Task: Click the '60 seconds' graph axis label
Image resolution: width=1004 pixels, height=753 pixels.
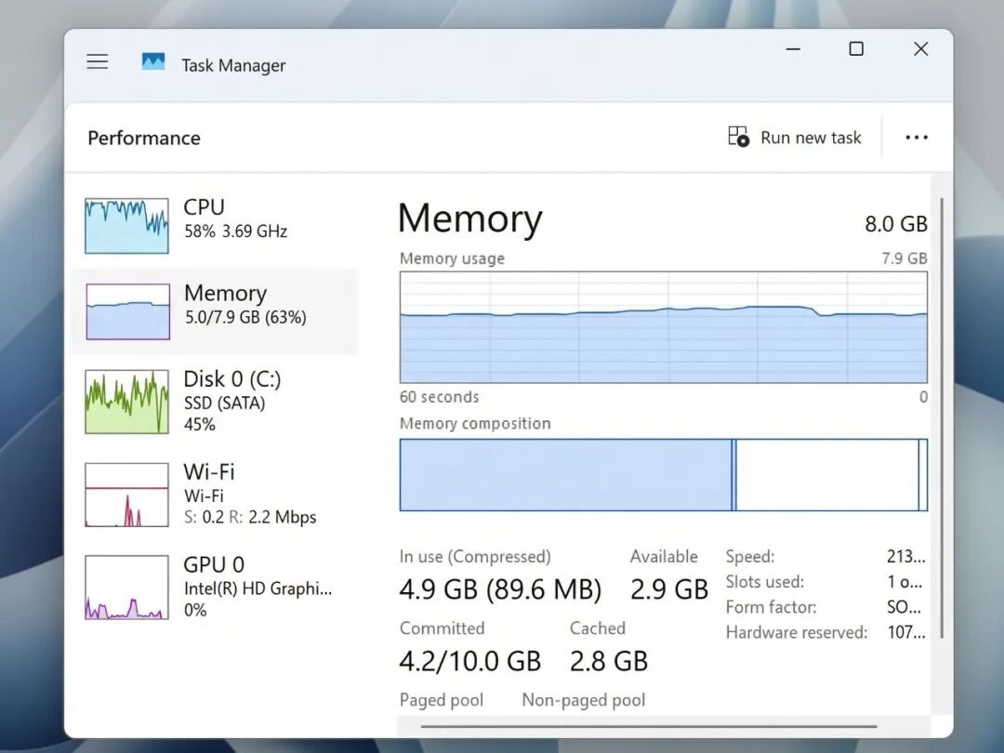Action: 439,396
